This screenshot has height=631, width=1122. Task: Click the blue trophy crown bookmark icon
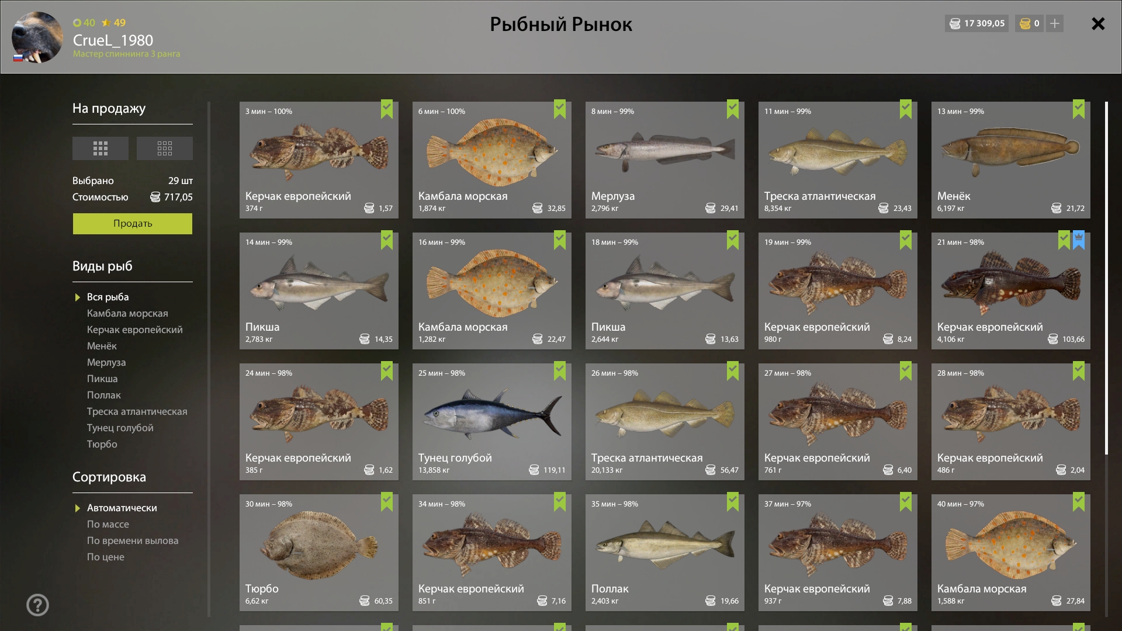1079,240
